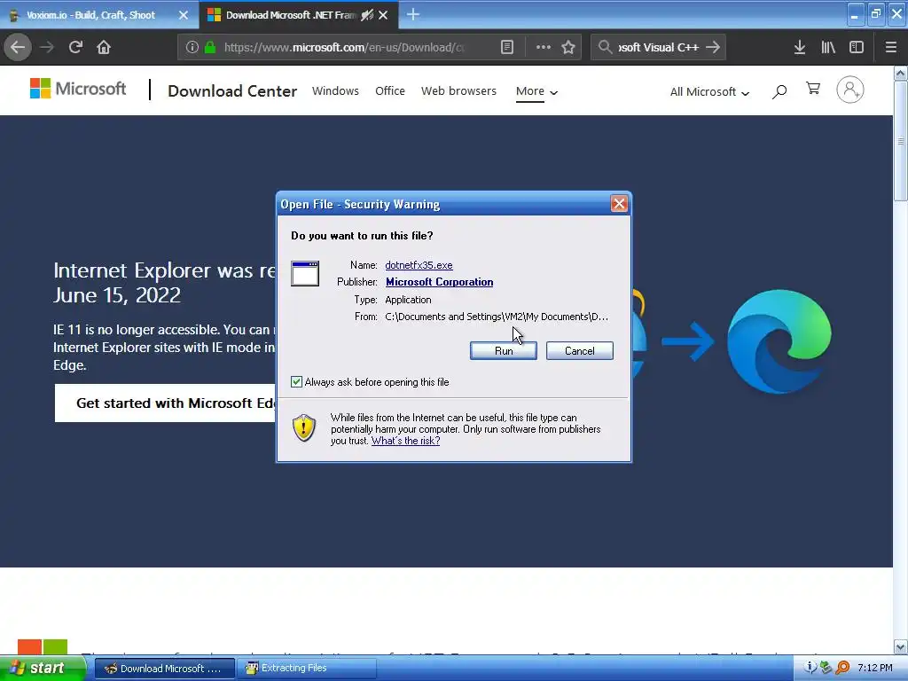Close the Download Microsoft .NET tab

click(x=383, y=15)
